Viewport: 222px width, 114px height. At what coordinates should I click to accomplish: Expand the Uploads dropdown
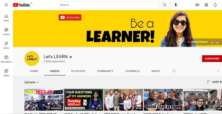coord(32,82)
